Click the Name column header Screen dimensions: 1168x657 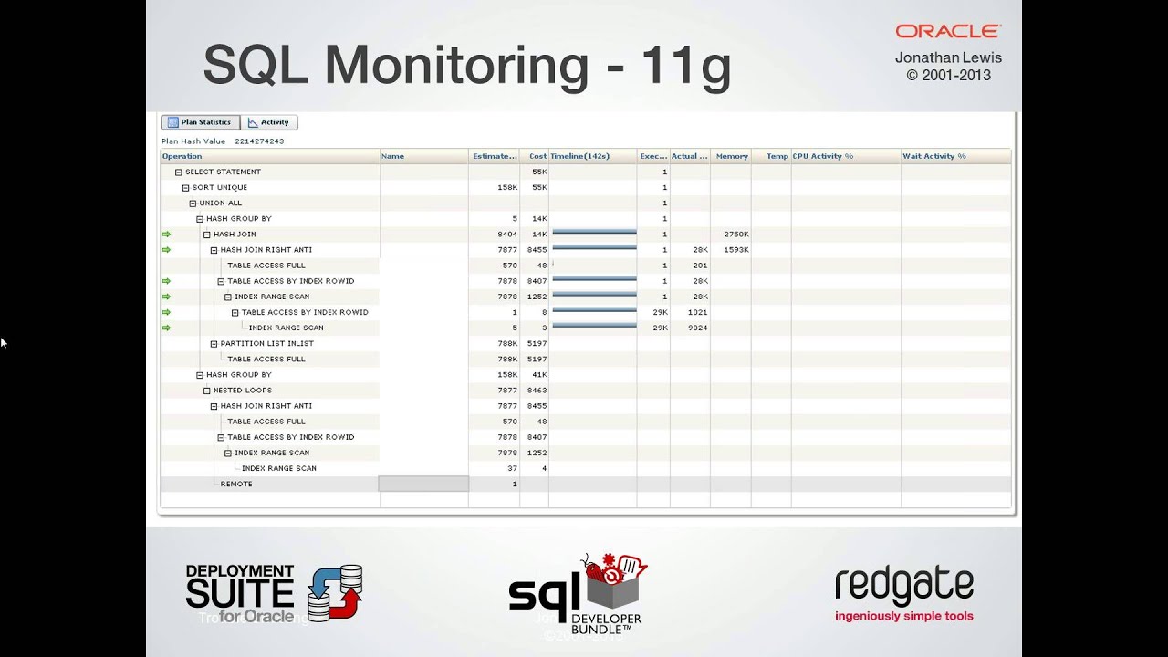424,156
